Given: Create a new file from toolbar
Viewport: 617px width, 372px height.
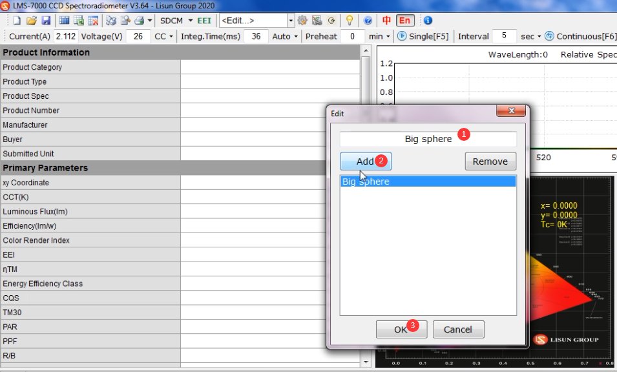Looking at the screenshot, I should pos(17,21).
